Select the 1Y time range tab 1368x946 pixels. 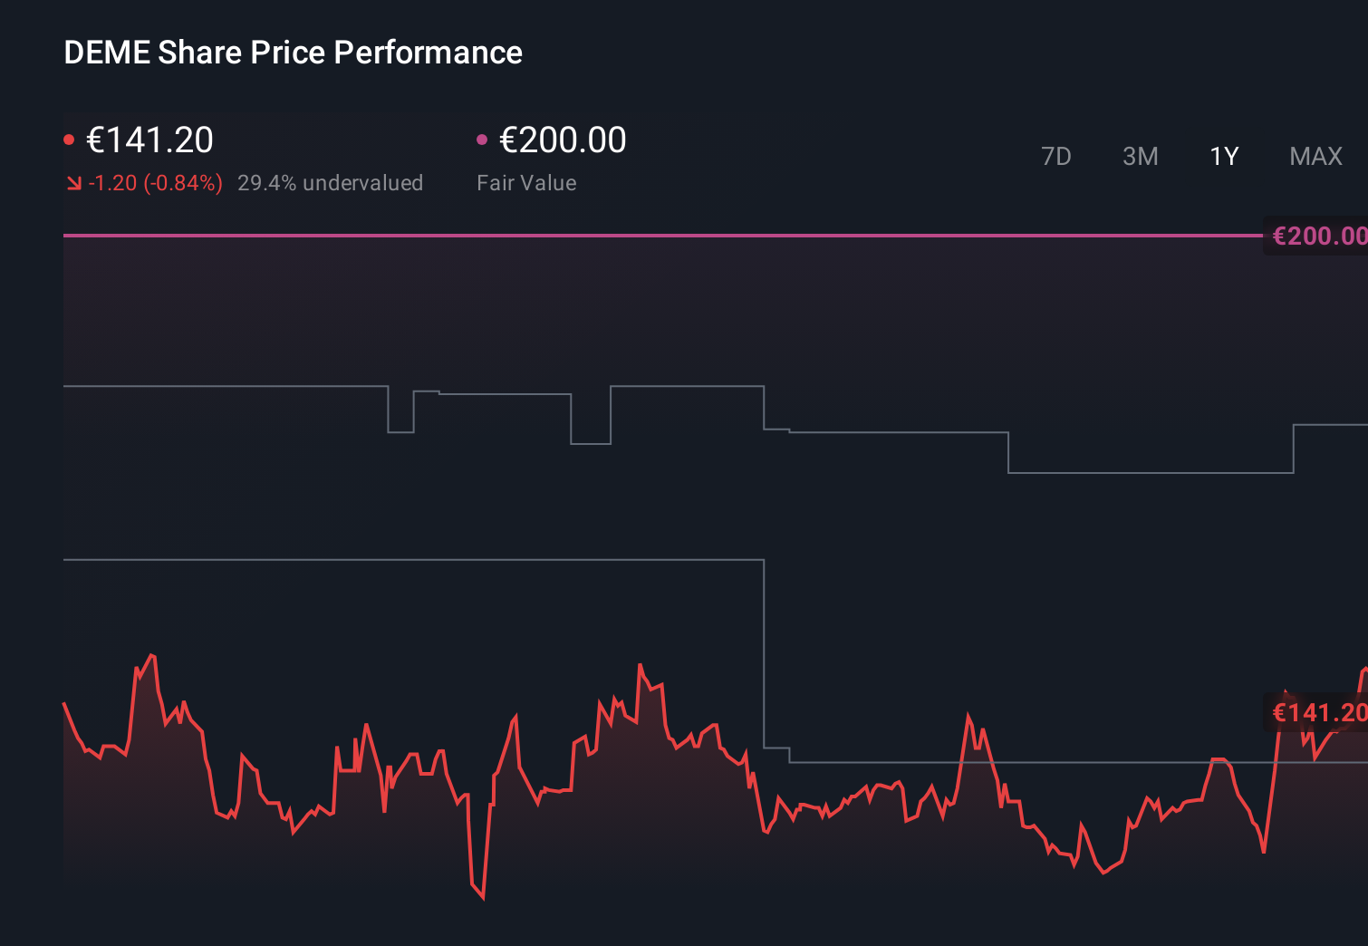coord(1223,156)
